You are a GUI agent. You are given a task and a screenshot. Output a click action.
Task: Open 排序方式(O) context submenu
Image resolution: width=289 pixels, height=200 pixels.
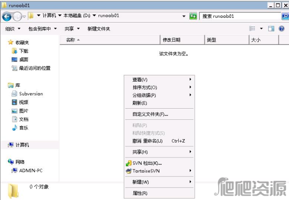[159, 87]
